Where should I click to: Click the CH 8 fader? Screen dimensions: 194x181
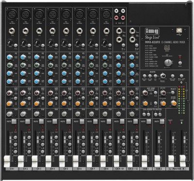point(103,161)
